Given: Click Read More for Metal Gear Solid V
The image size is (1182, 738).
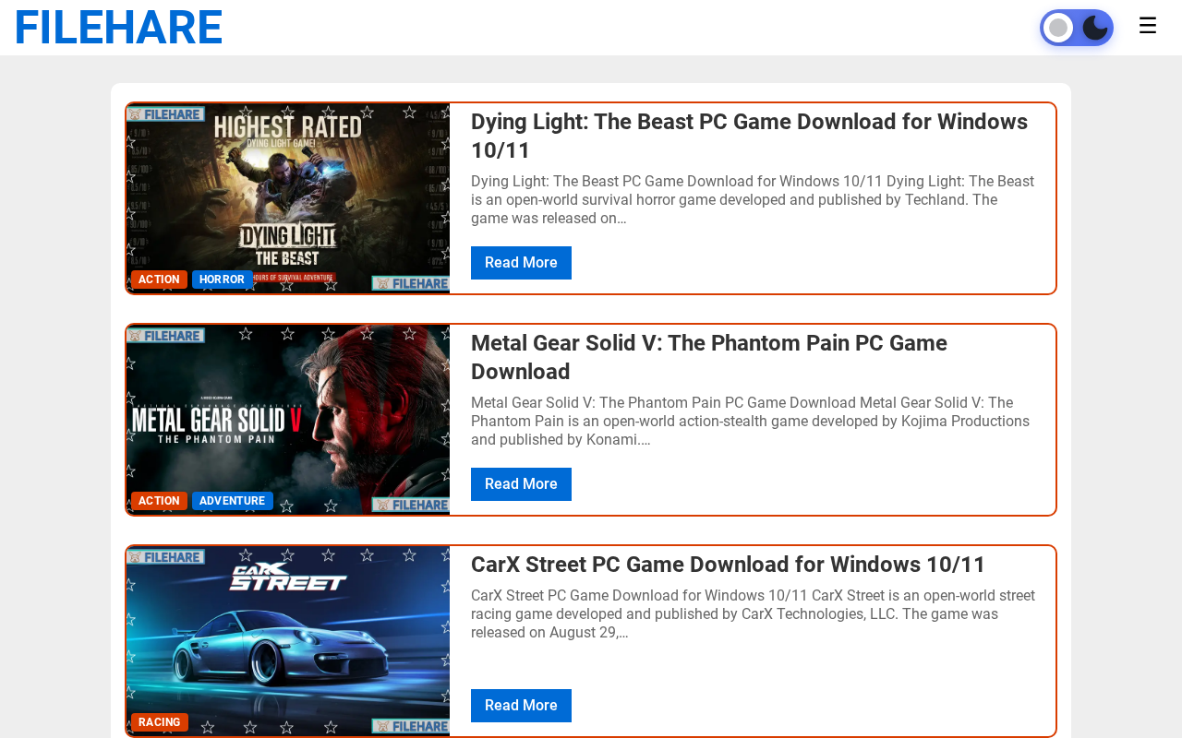Looking at the screenshot, I should coord(521,484).
